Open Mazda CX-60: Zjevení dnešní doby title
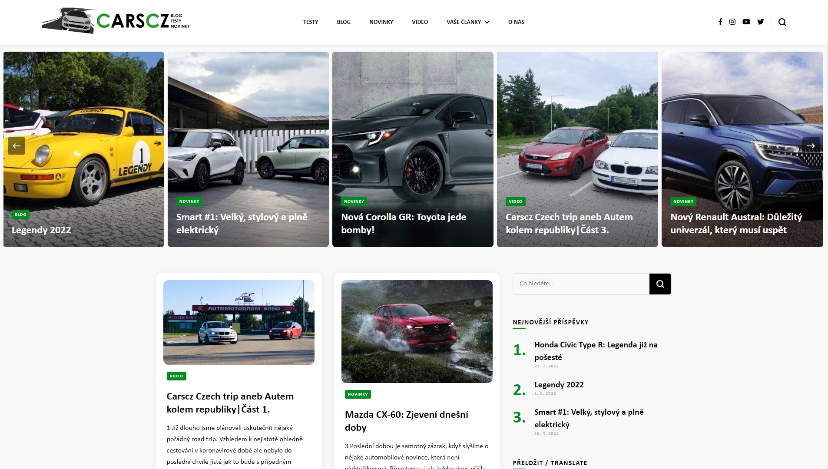 pyautogui.click(x=407, y=421)
